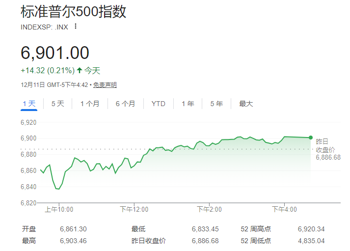Click the 开盘 label
The height and width of the screenshot is (251, 350).
tap(29, 229)
